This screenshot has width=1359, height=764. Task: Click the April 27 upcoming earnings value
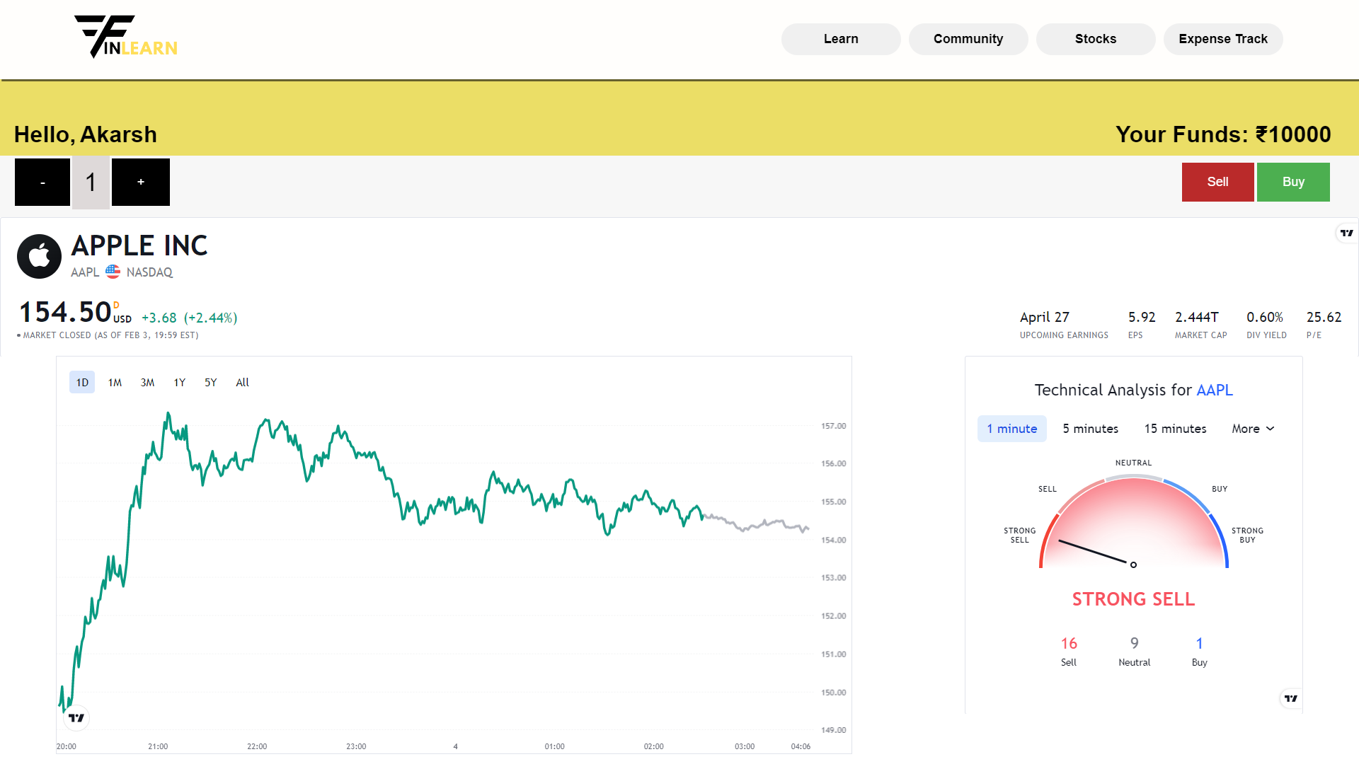pos(1045,317)
